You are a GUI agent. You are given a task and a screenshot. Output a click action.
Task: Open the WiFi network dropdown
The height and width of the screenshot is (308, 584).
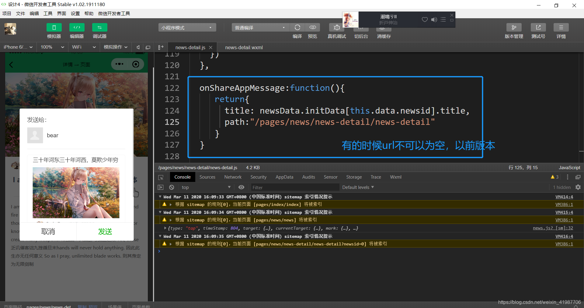[x=84, y=47]
